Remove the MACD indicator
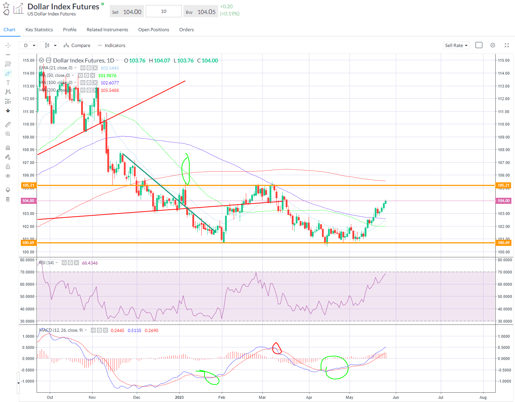This screenshot has width=515, height=402. [106, 330]
